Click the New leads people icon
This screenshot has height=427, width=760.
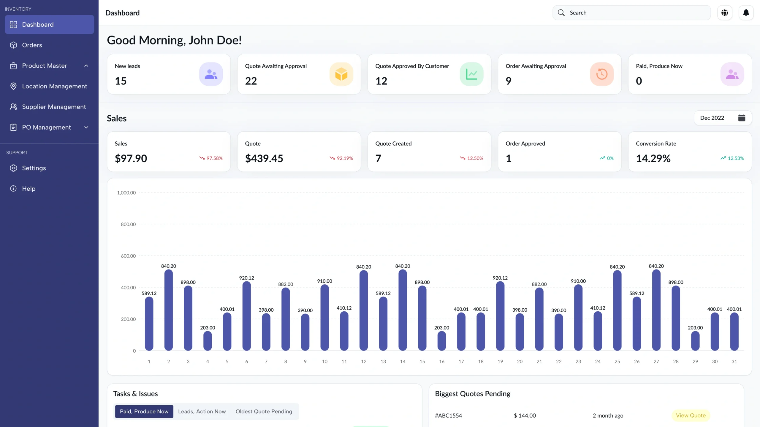point(211,74)
